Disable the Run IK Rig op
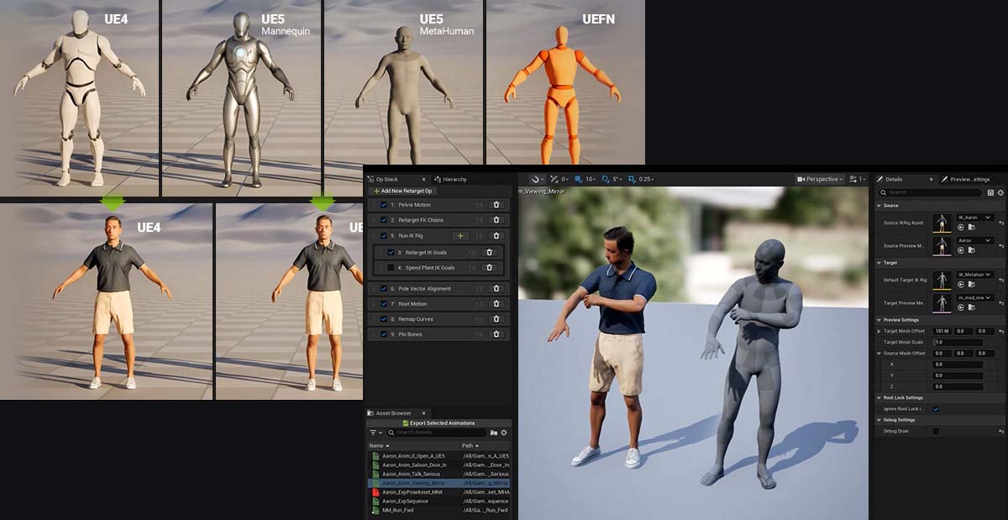Screen dimensions: 1008x520 click(x=383, y=236)
